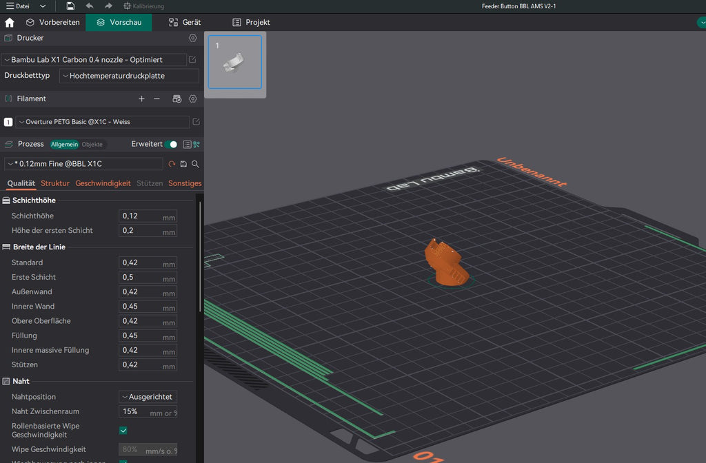Search process settings magnifier icon
This screenshot has height=463, width=706.
pos(195,164)
